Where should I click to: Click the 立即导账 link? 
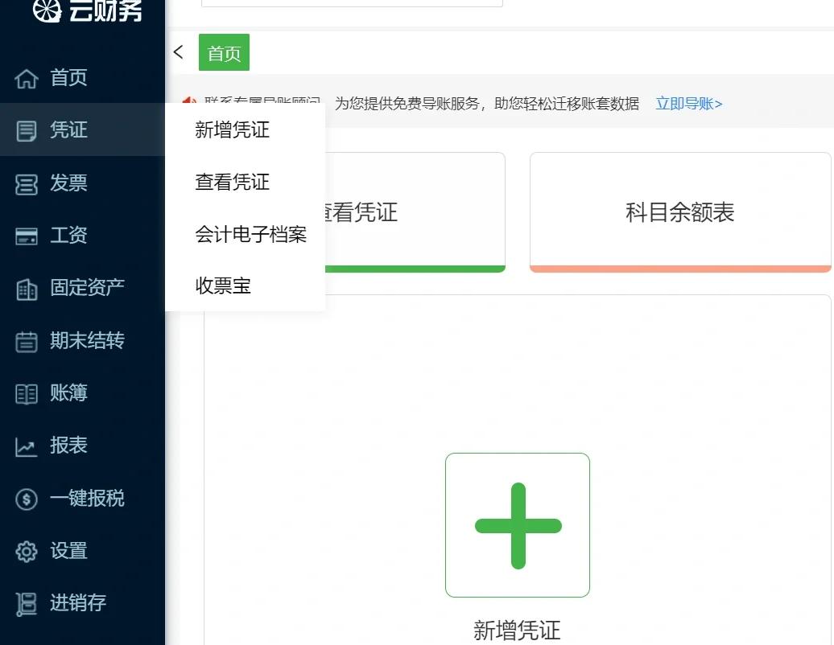[x=688, y=103]
